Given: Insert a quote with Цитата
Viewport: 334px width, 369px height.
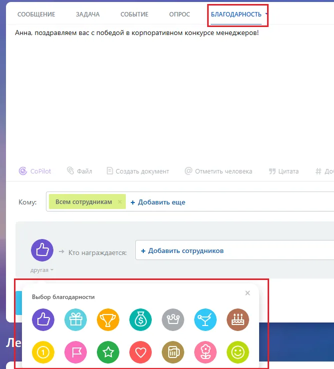Looking at the screenshot, I should click(284, 171).
